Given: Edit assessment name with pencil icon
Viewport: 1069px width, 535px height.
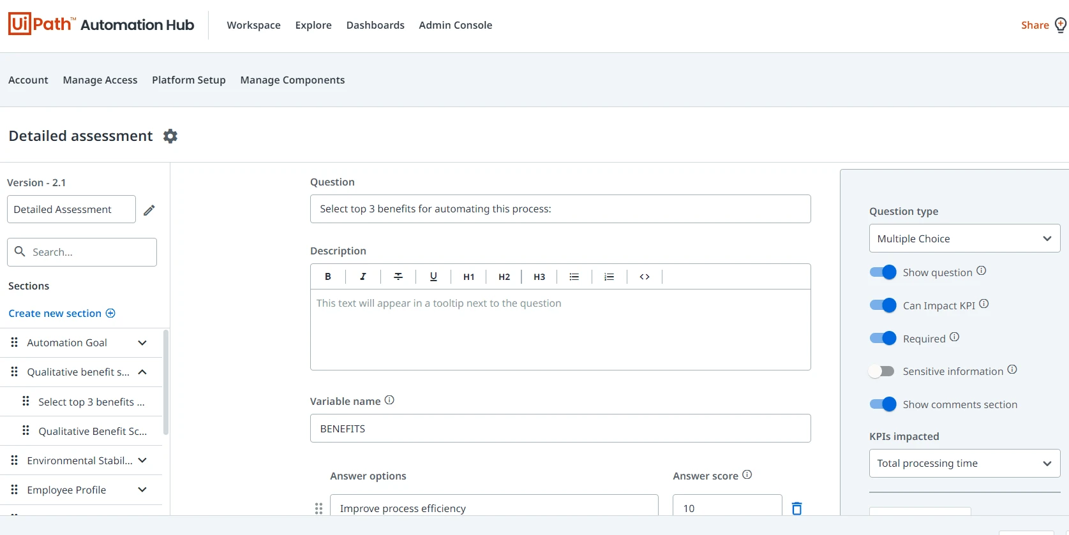Looking at the screenshot, I should point(149,210).
